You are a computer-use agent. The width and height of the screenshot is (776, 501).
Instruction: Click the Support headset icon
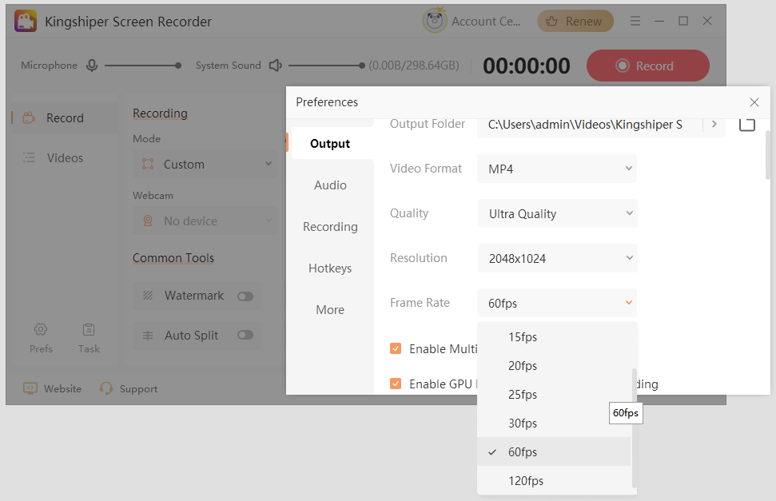(x=106, y=388)
